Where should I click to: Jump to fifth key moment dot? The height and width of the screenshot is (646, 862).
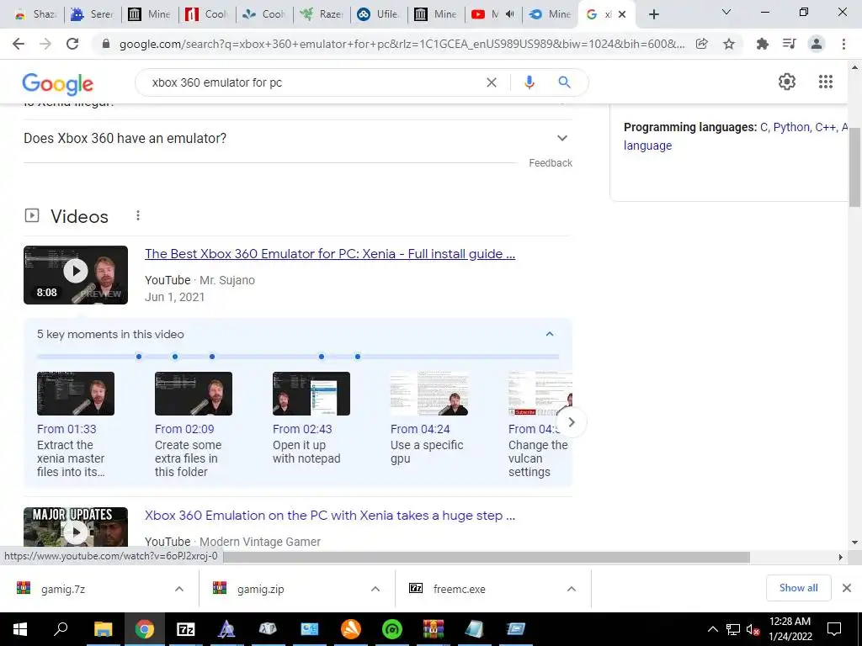pos(358,357)
